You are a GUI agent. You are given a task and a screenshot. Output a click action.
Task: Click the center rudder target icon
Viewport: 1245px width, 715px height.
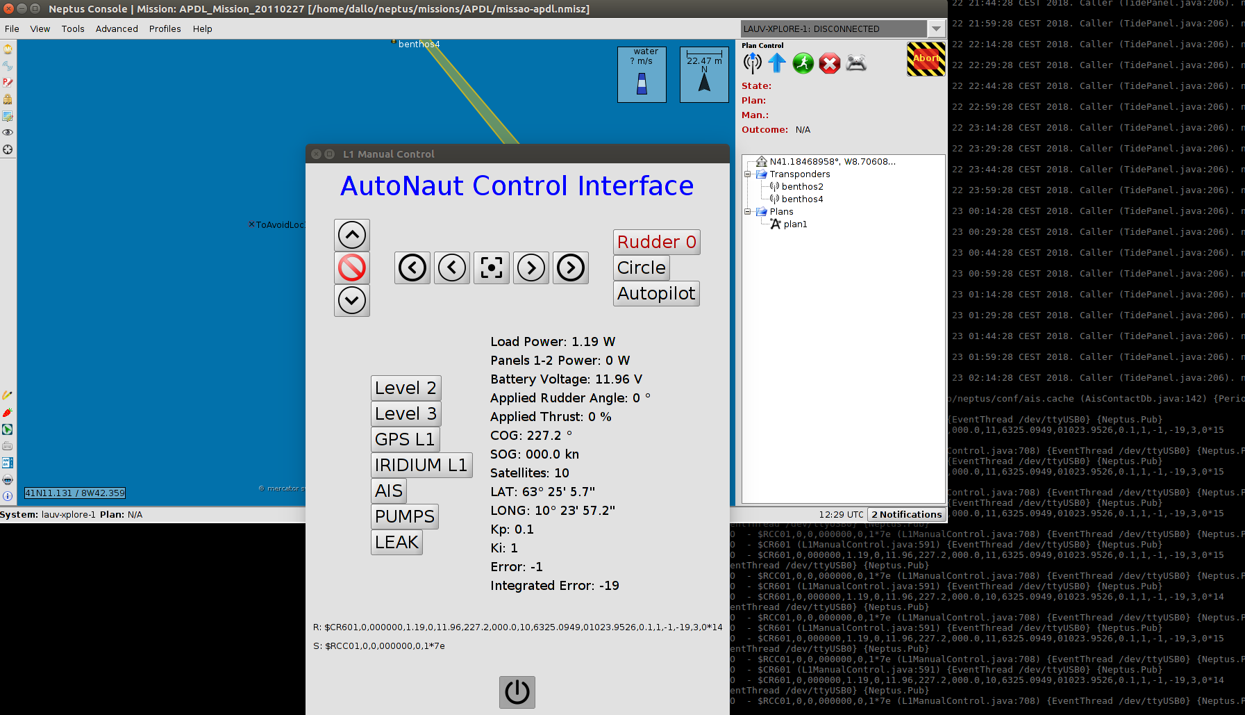pyautogui.click(x=492, y=268)
